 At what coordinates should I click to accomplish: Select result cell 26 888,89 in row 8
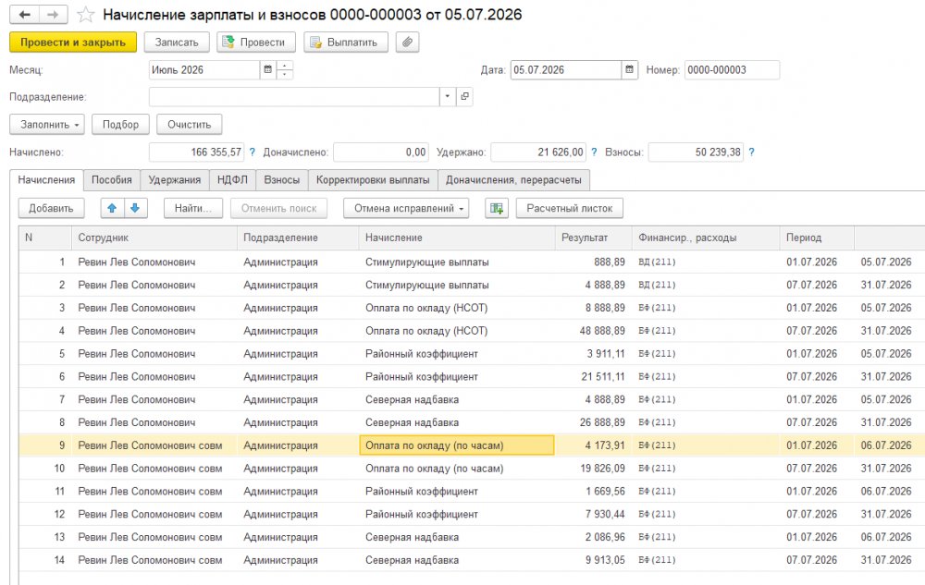[594, 422]
